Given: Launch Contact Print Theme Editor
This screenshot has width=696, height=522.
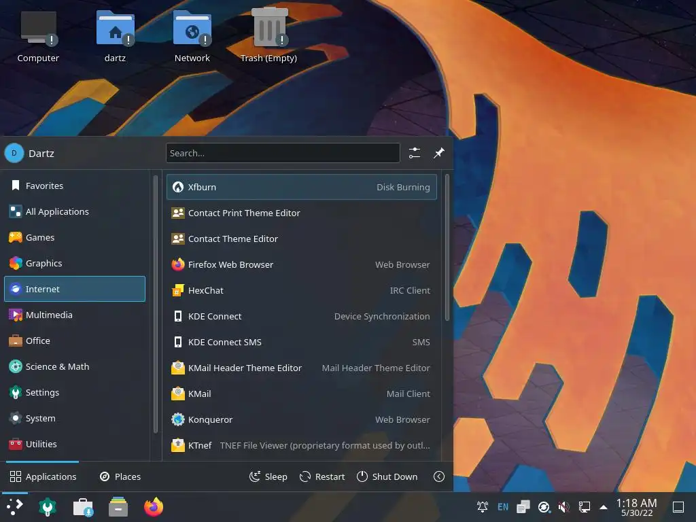Looking at the screenshot, I should [x=301, y=213].
